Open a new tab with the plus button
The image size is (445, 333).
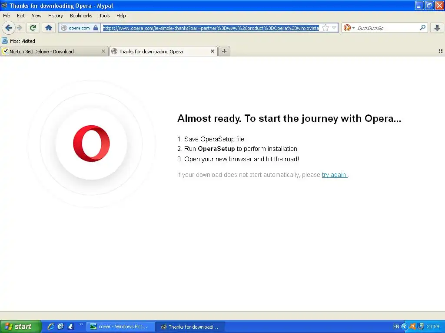pyautogui.click(x=224, y=51)
